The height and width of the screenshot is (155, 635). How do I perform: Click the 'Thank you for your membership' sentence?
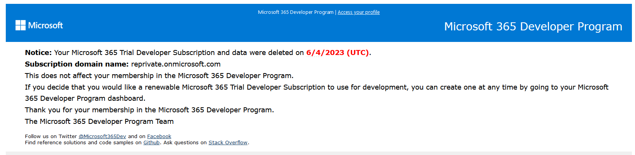coord(150,110)
